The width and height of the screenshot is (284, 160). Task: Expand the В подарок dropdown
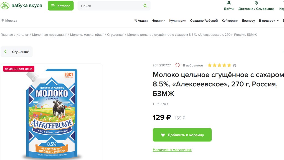pos(268,20)
